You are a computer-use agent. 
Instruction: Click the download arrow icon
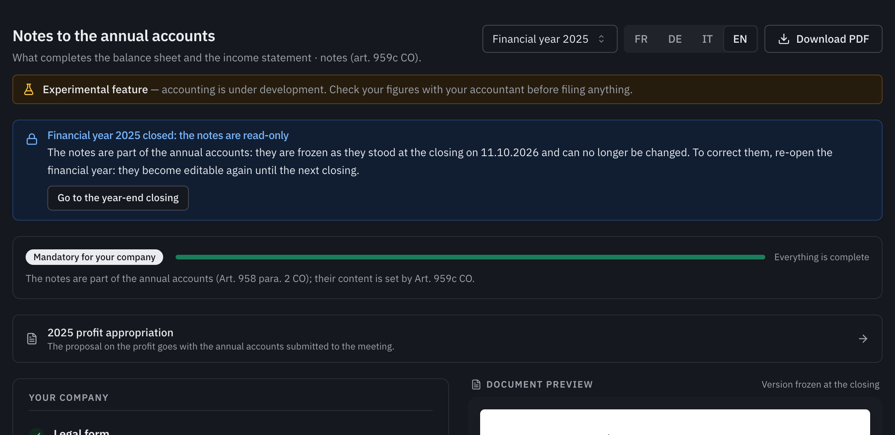(784, 39)
